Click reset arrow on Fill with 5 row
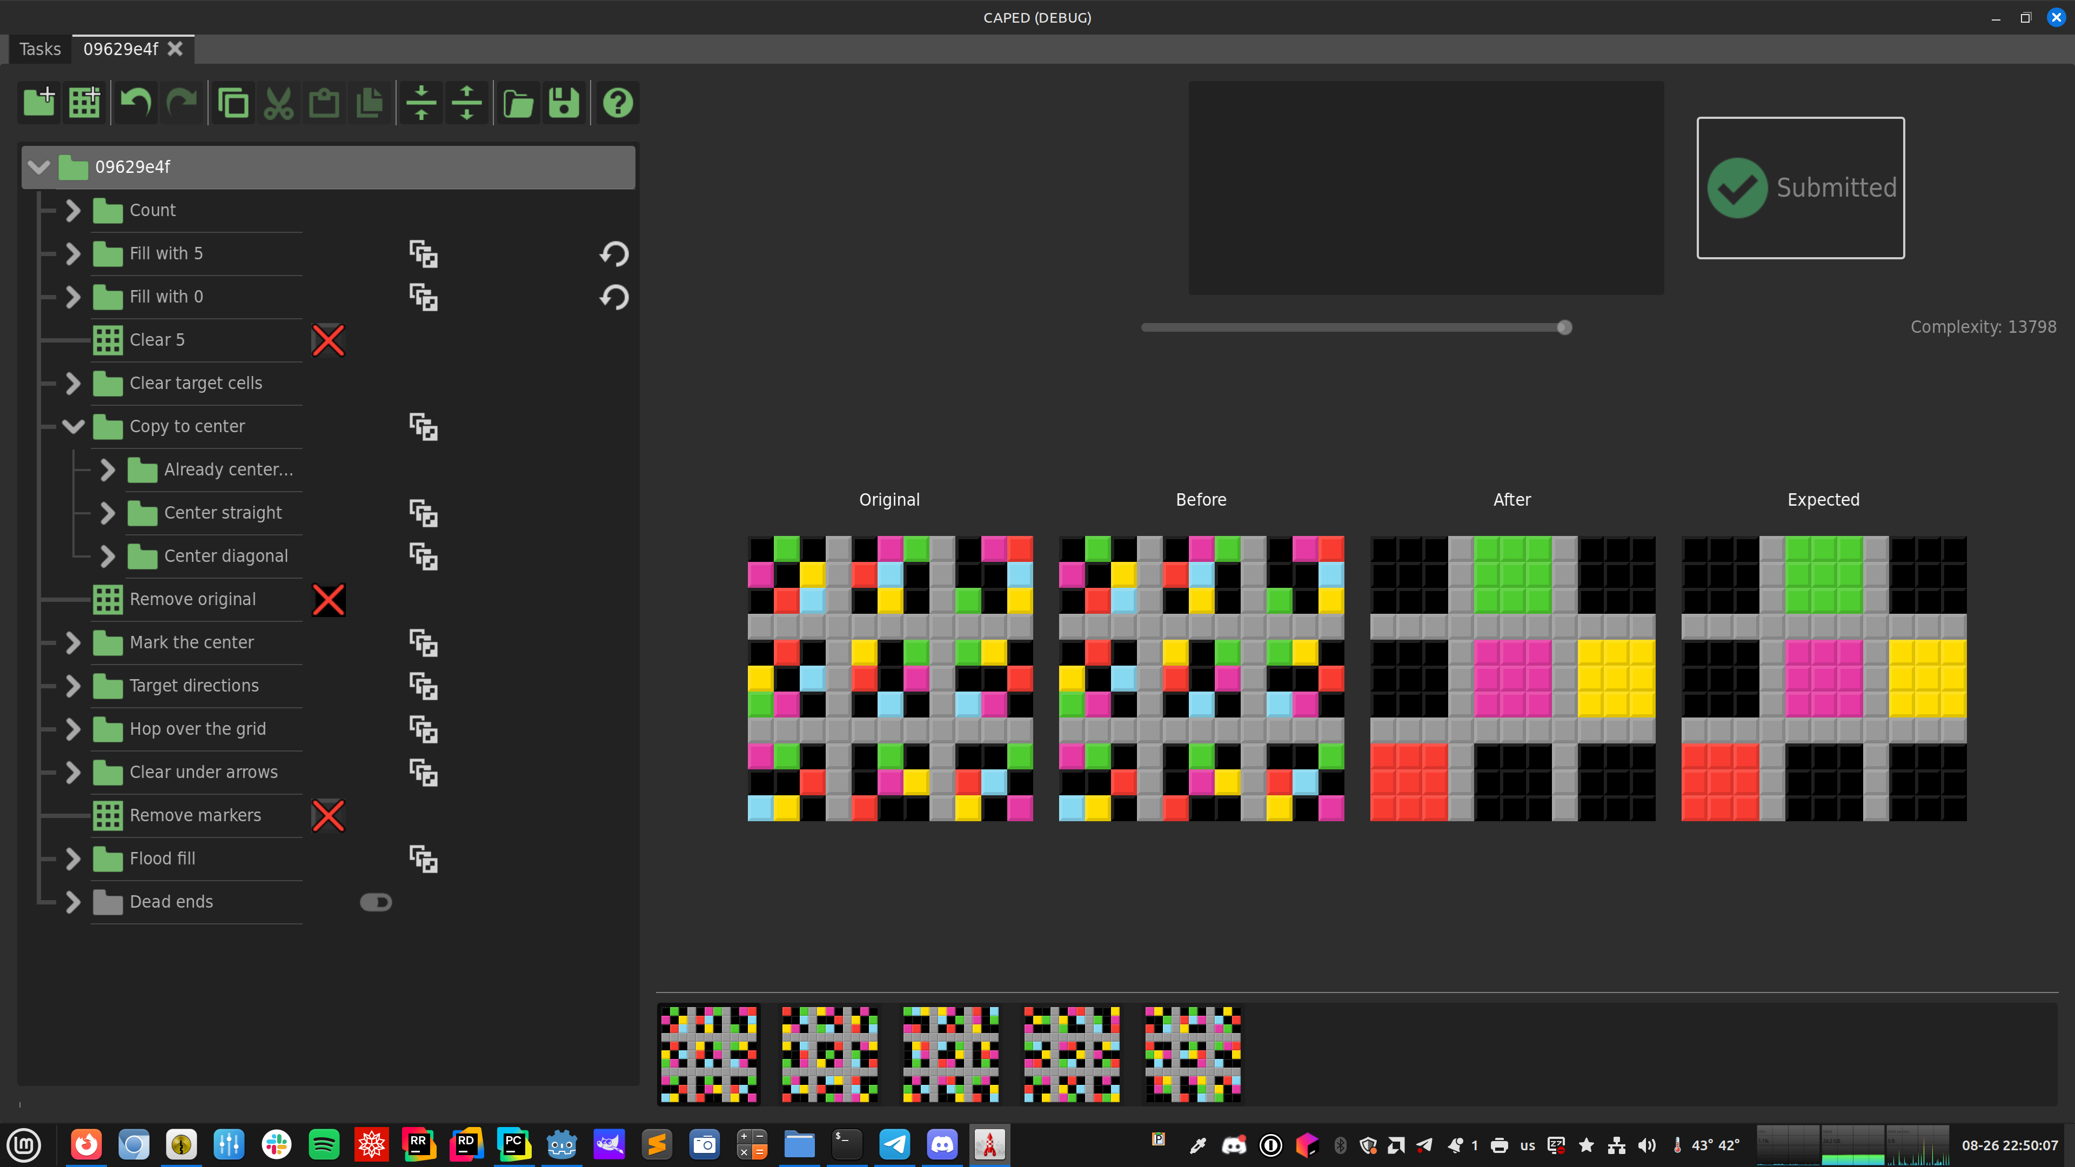 pos(614,254)
